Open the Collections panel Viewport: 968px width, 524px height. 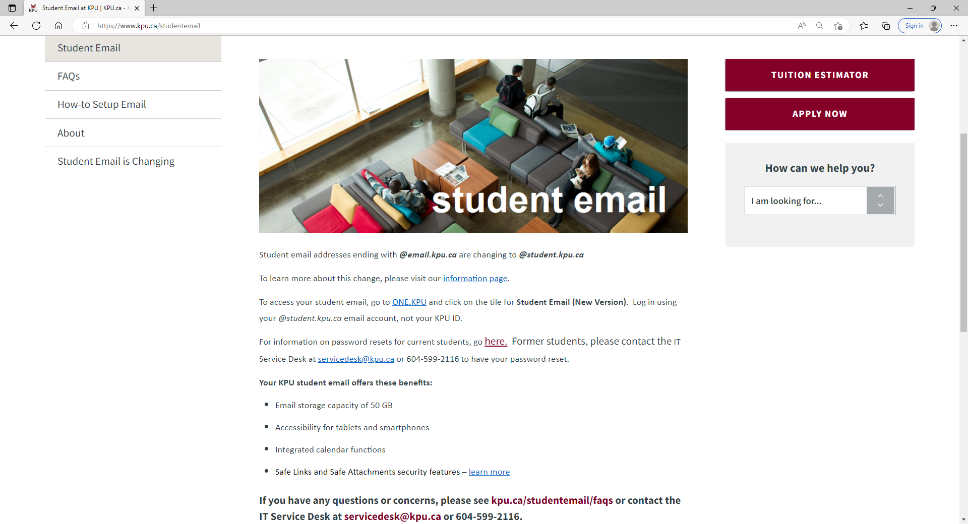click(886, 26)
